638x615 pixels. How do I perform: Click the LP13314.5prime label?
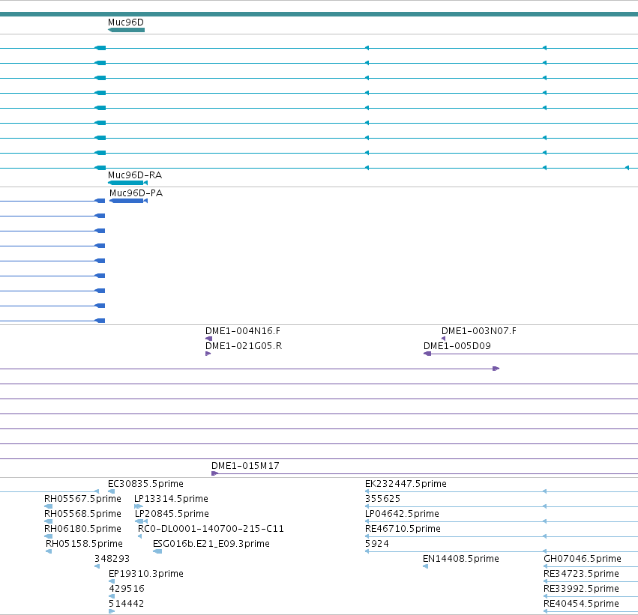click(171, 499)
